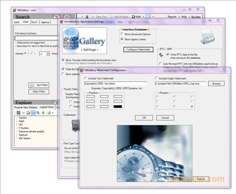Click trash icon in DBGallery main toolbar

point(87,16)
